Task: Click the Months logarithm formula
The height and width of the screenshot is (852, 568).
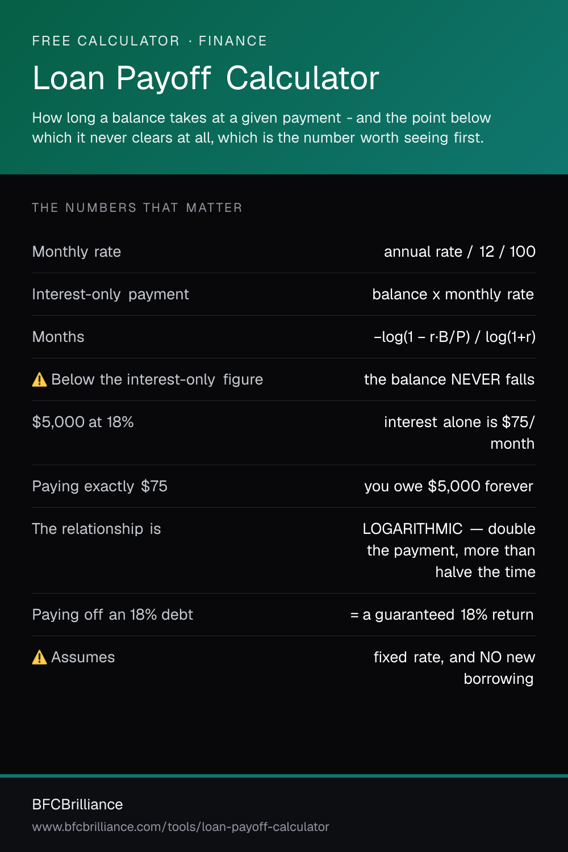Action: [454, 337]
